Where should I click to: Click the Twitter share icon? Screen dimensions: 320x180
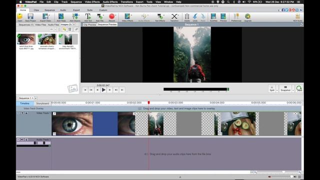(x=286, y=10)
